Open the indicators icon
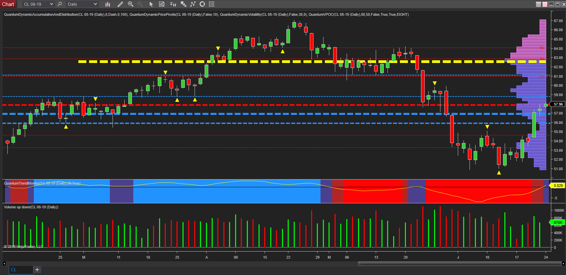Viewport: 566px width, 275px height. click(x=193, y=4)
